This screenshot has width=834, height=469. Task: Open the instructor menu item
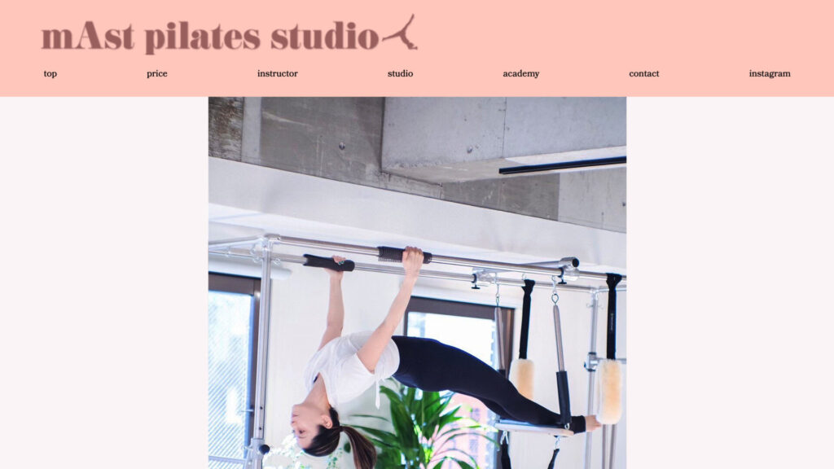tap(277, 73)
